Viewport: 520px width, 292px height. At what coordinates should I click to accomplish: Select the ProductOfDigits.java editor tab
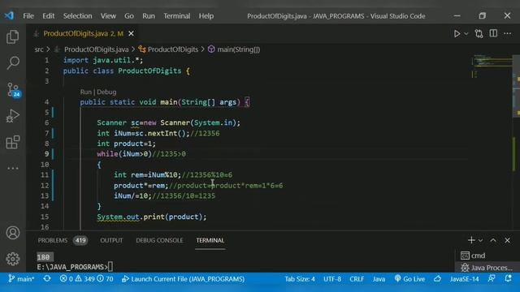click(83, 33)
